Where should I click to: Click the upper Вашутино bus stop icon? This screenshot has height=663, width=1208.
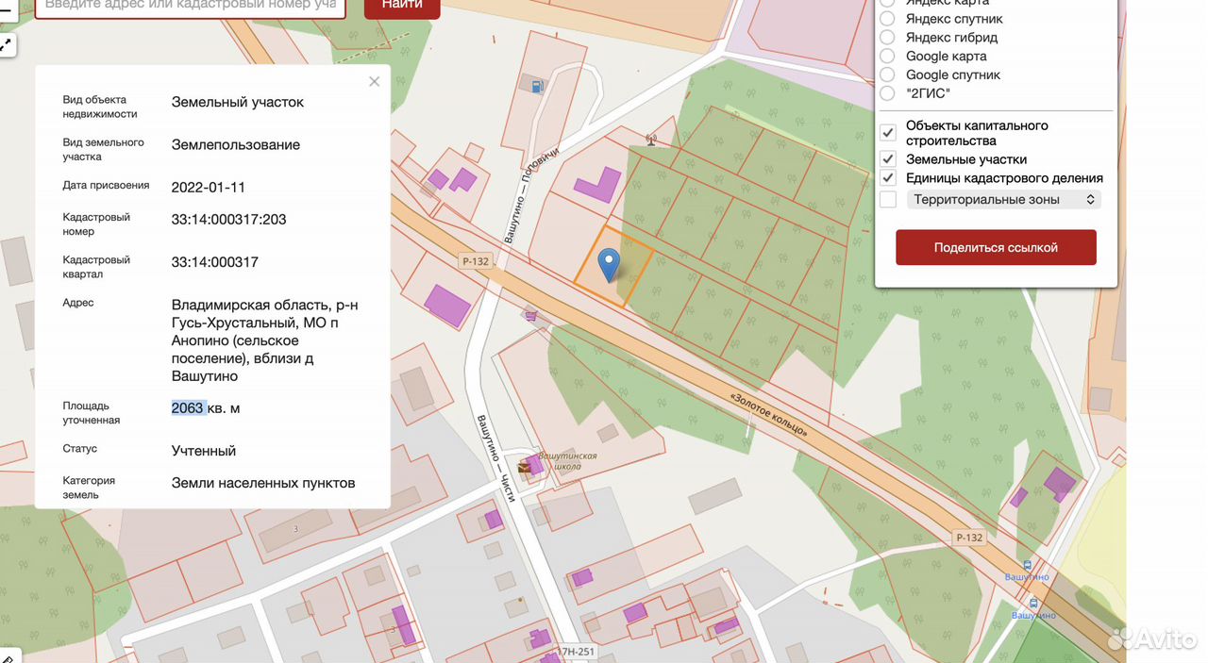tap(1027, 565)
